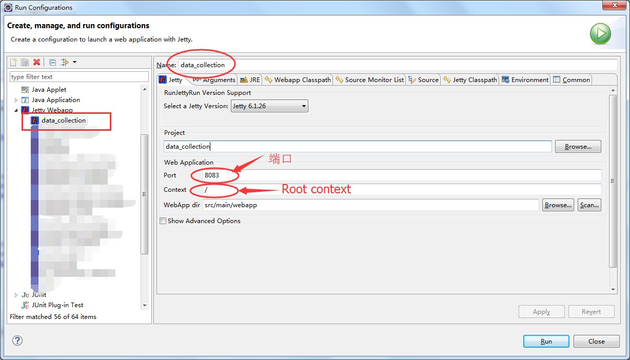The width and height of the screenshot is (630, 360).
Task: Duplicate the selected launch configuration
Action: click(25, 62)
